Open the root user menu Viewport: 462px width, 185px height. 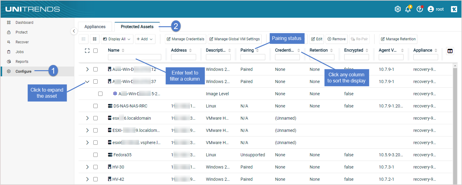436,9
